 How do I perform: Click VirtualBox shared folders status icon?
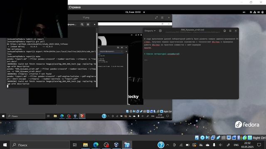(224, 138)
